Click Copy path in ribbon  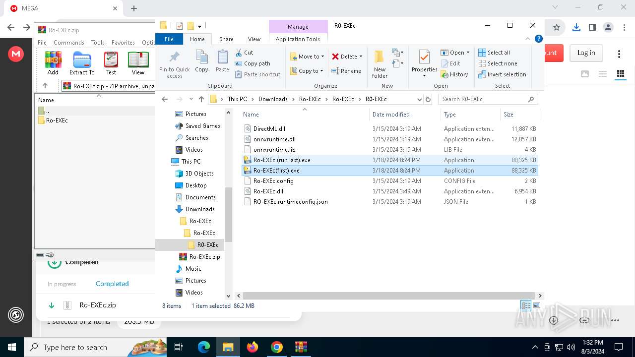253,63
